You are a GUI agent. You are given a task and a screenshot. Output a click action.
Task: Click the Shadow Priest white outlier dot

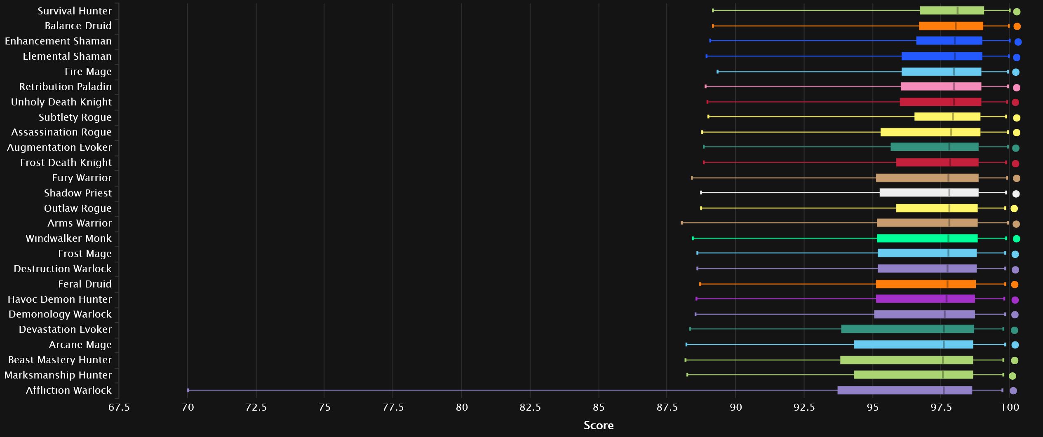coord(1016,194)
